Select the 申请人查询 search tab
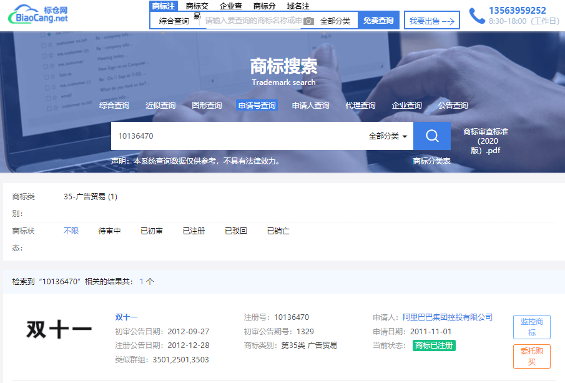This screenshot has height=383, width=565. tap(311, 106)
